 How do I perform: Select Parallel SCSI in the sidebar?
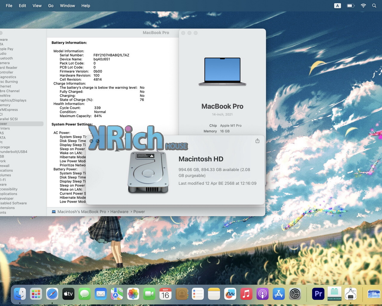[9, 119]
